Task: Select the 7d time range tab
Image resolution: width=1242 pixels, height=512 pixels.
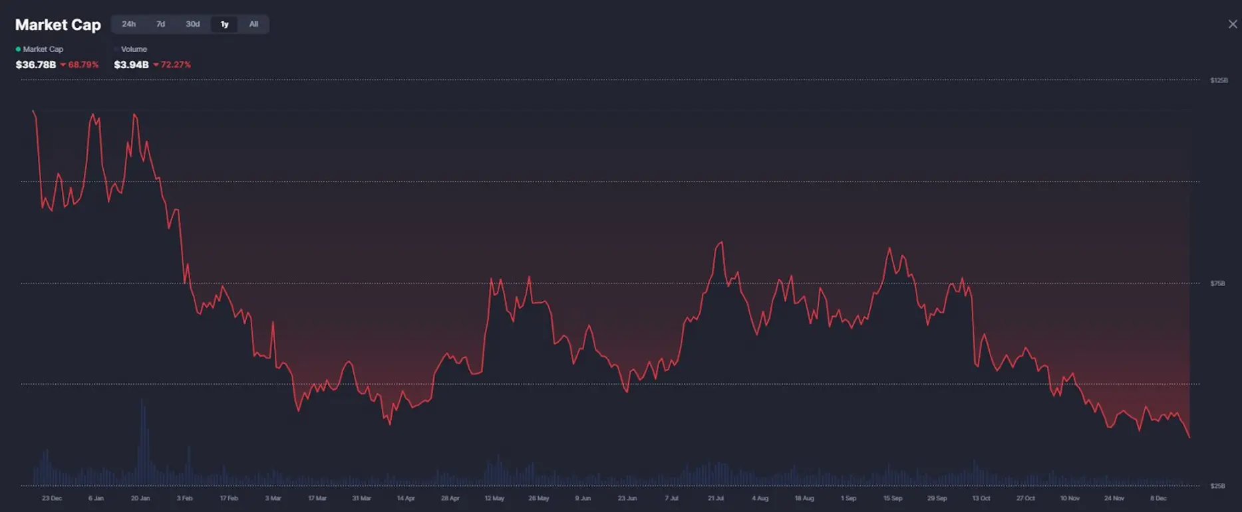Action: click(160, 25)
